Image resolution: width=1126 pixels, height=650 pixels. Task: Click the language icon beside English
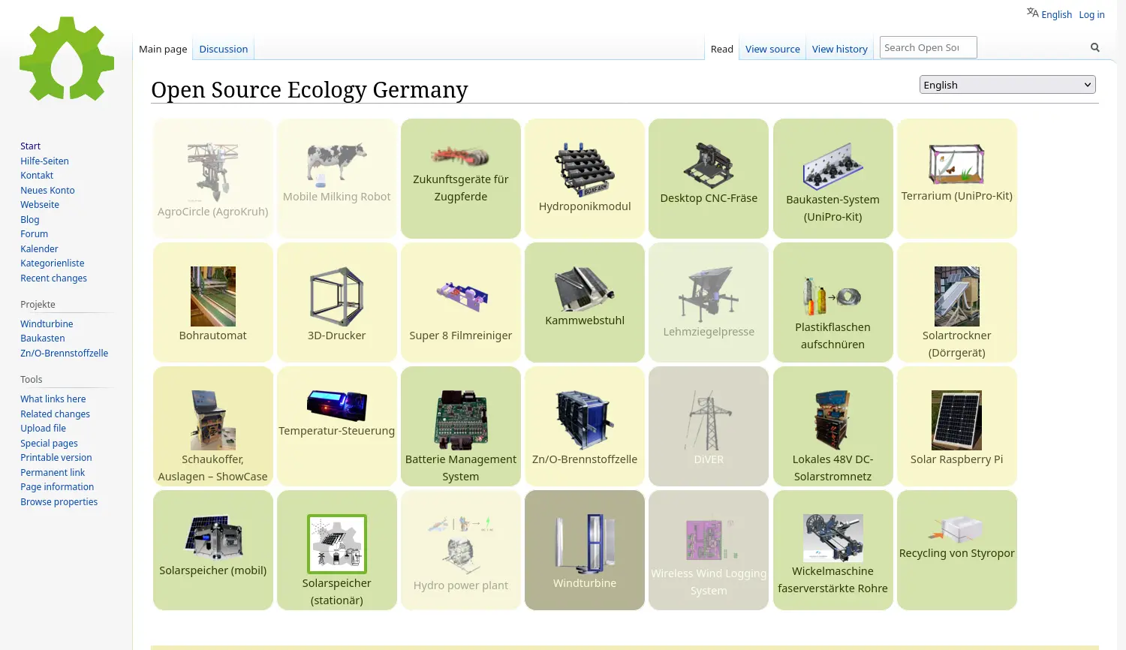tap(1034, 13)
